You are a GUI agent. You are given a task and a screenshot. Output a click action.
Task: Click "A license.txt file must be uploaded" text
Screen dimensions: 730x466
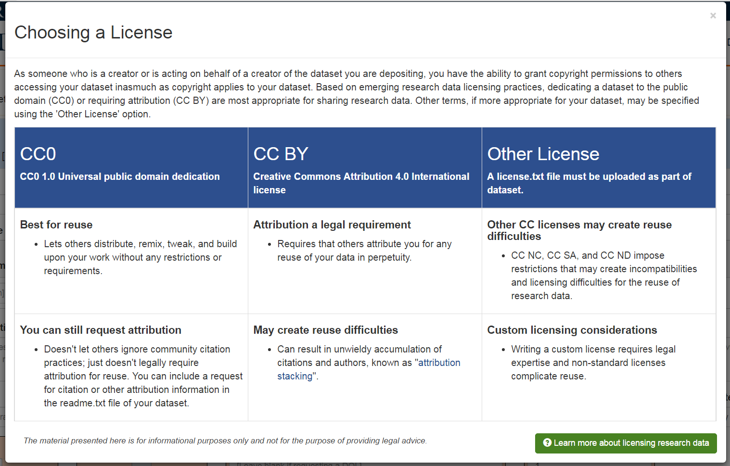click(589, 183)
